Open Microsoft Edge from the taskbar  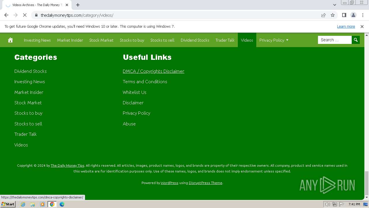pyautogui.click(x=62, y=204)
